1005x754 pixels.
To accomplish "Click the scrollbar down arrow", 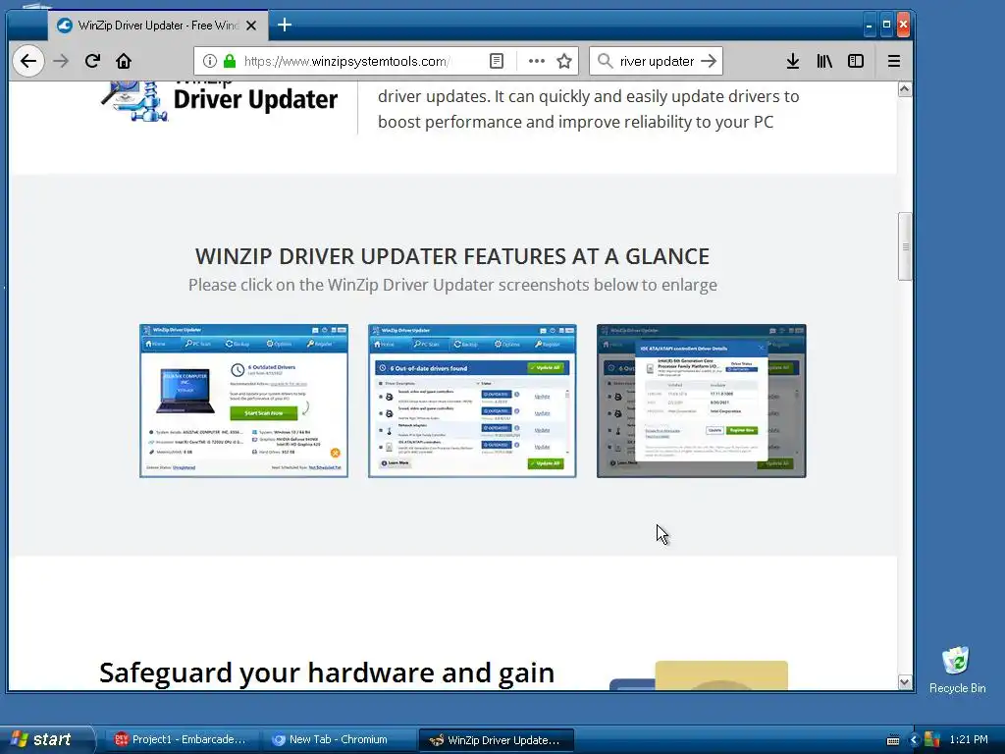I will click(x=904, y=682).
